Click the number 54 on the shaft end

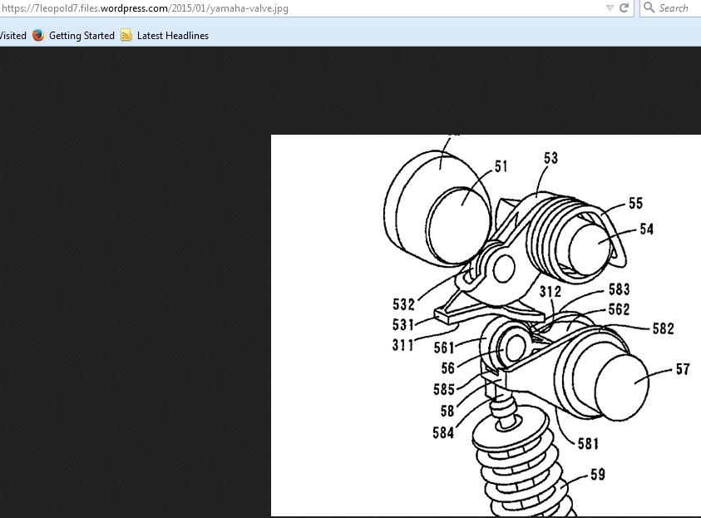[647, 229]
